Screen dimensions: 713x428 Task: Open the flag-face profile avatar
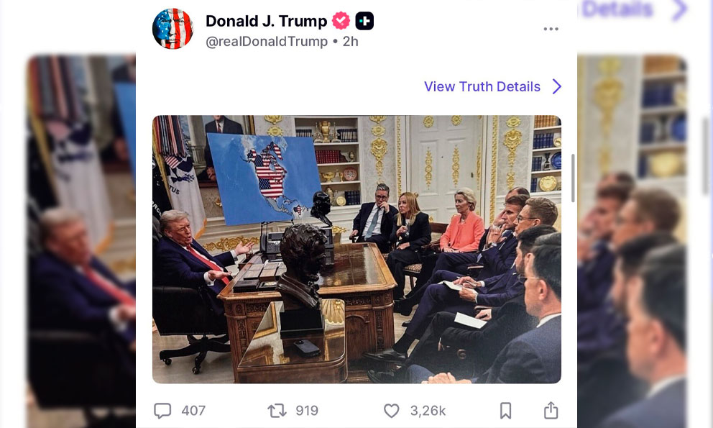[x=172, y=29]
